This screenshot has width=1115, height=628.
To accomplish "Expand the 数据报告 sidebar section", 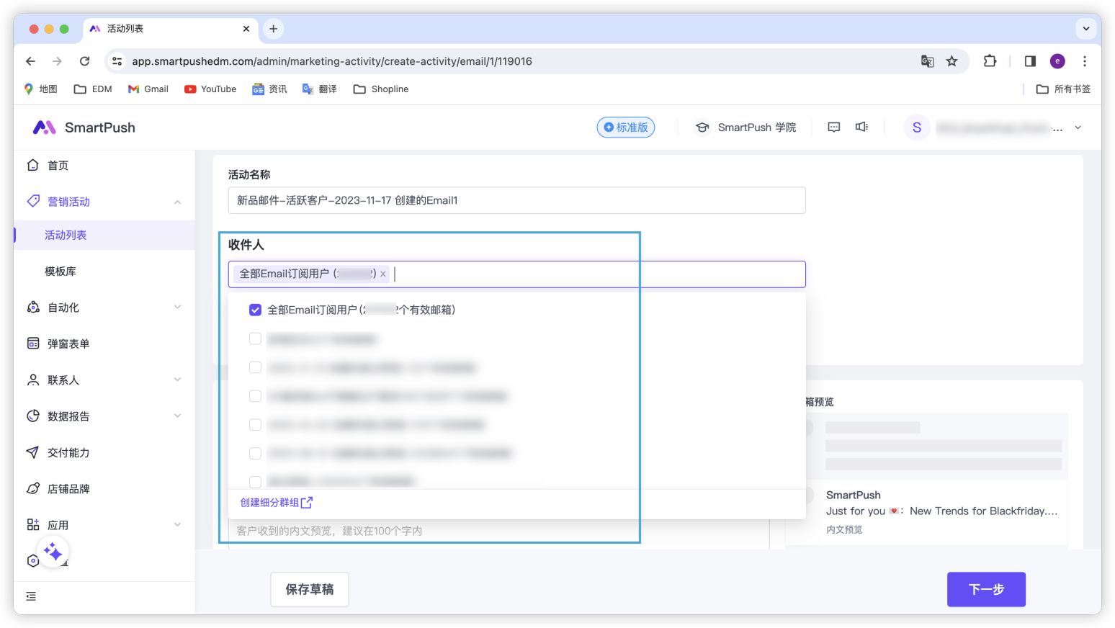I will (x=104, y=416).
